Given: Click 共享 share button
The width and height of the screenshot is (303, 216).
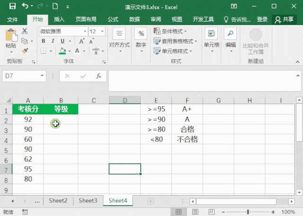Looking at the screenshot, I should (x=284, y=19).
